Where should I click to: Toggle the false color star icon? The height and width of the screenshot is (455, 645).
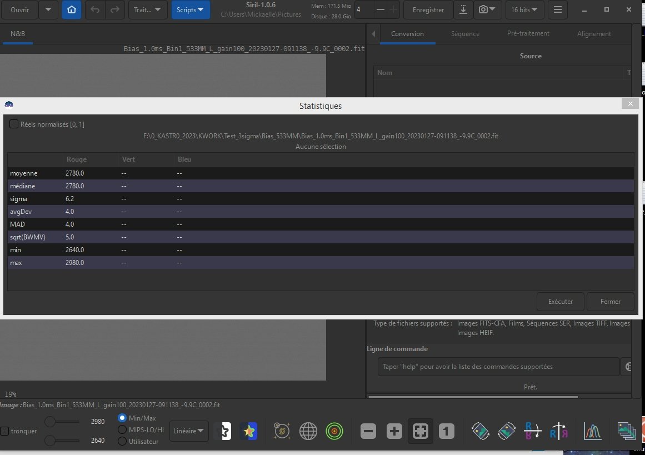tap(248, 431)
